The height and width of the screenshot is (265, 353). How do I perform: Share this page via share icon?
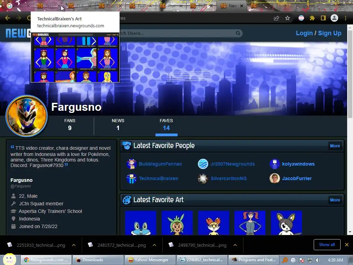click(276, 18)
